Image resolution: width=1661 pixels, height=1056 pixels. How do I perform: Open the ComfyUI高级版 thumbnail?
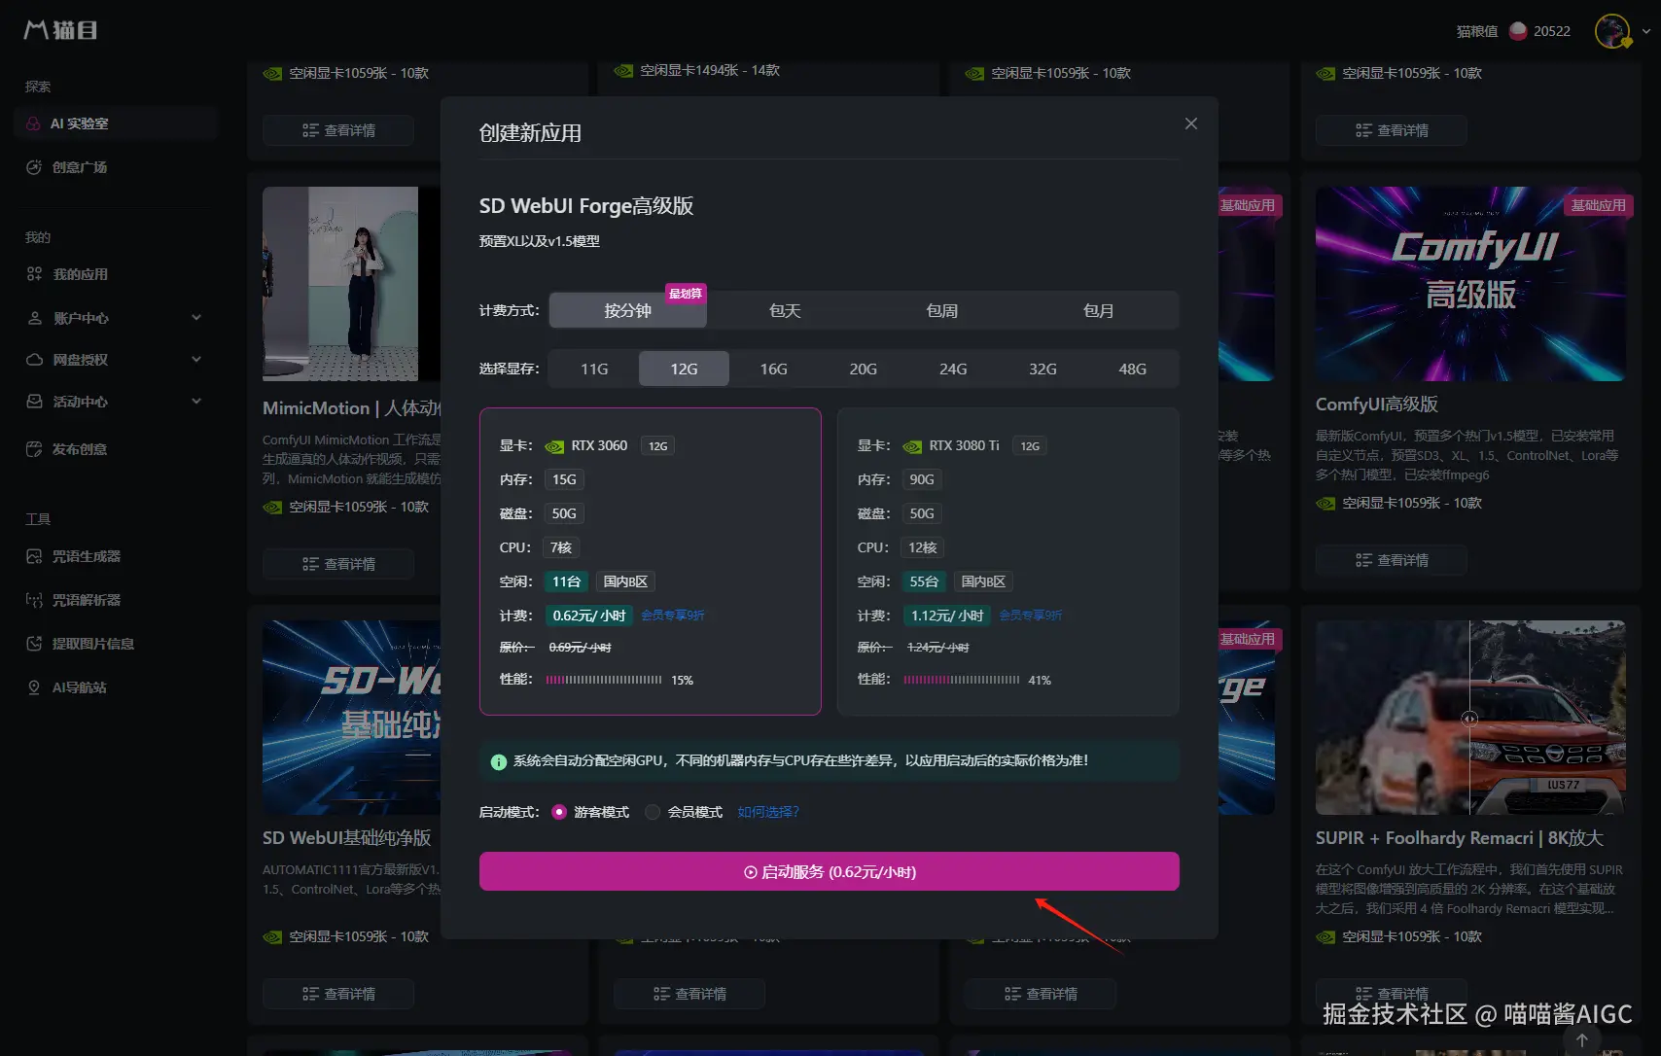[1470, 284]
